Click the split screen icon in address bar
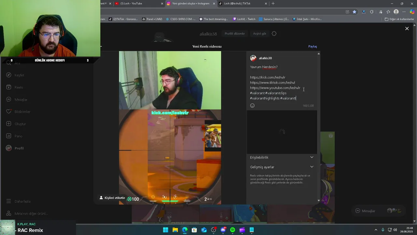The height and width of the screenshot is (235, 417). point(347,12)
